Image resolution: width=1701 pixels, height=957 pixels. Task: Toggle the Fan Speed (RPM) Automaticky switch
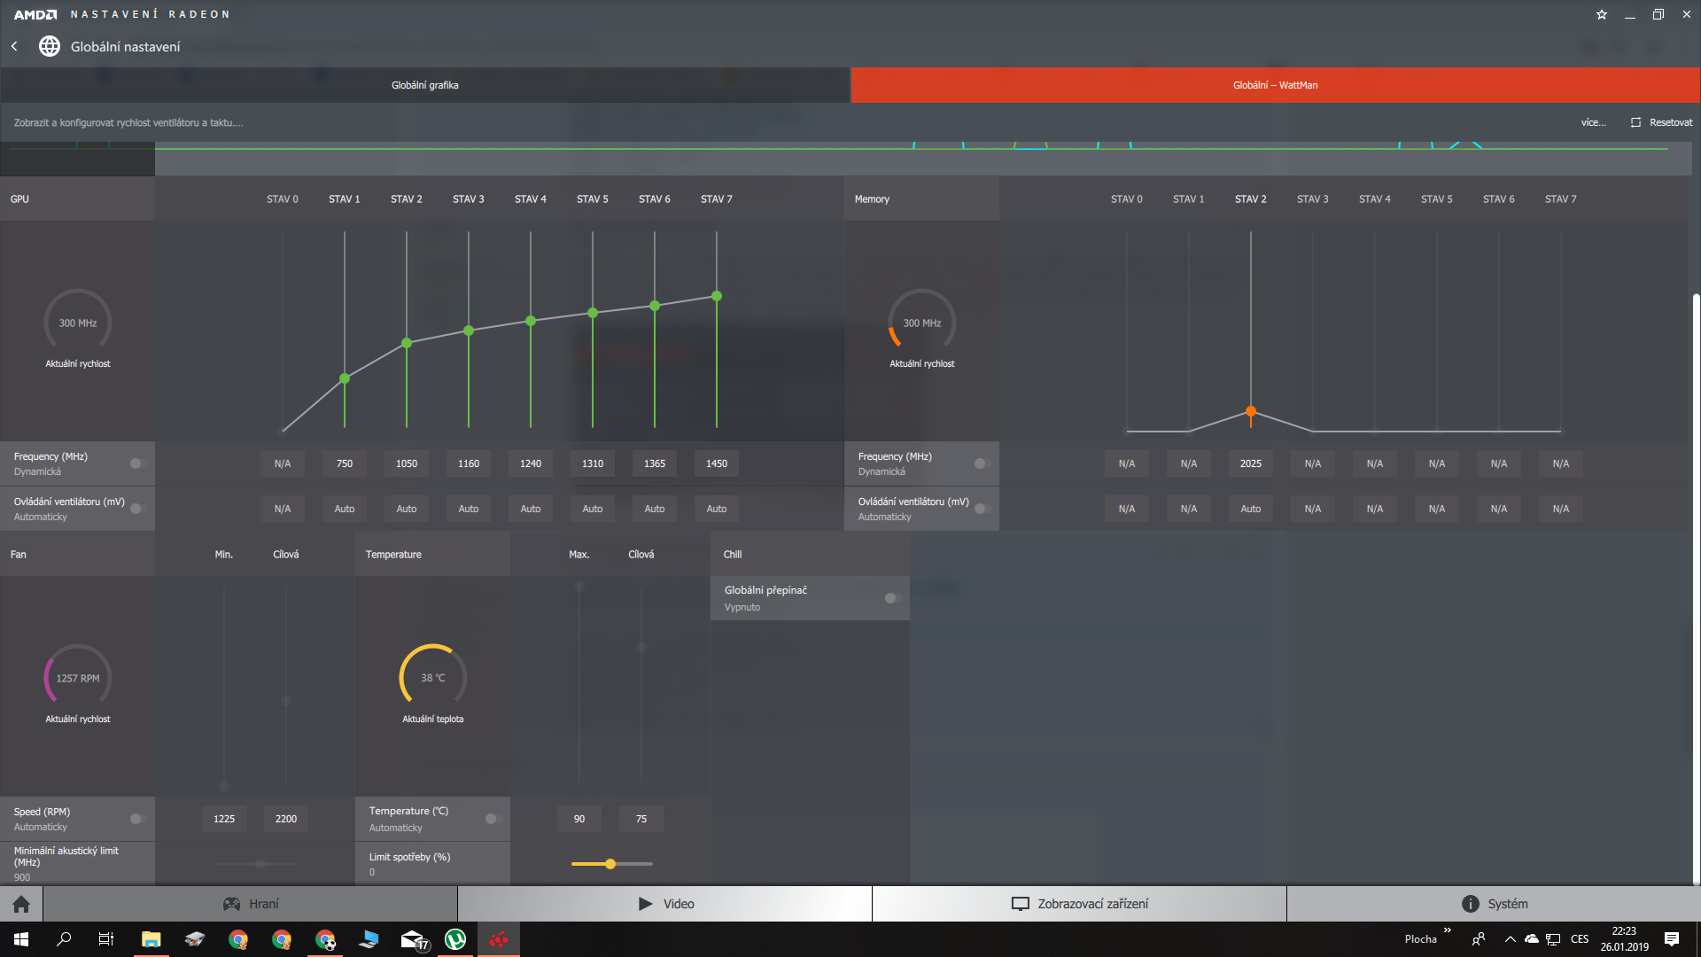coord(137,819)
